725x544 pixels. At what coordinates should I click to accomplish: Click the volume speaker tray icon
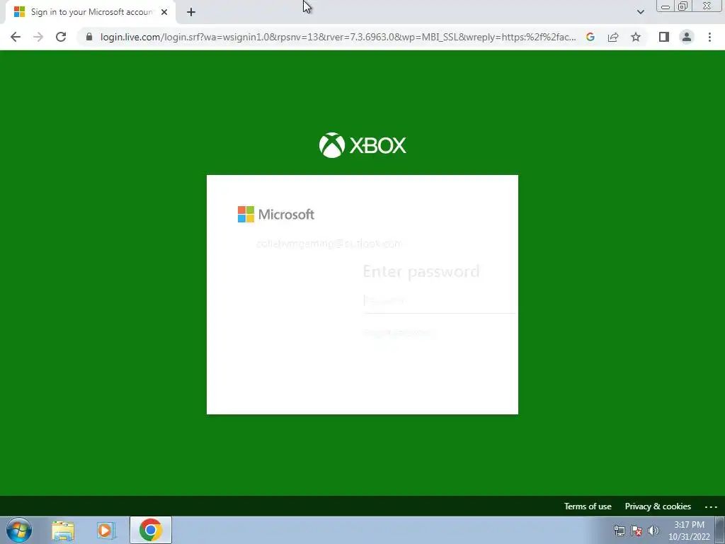pyautogui.click(x=653, y=531)
